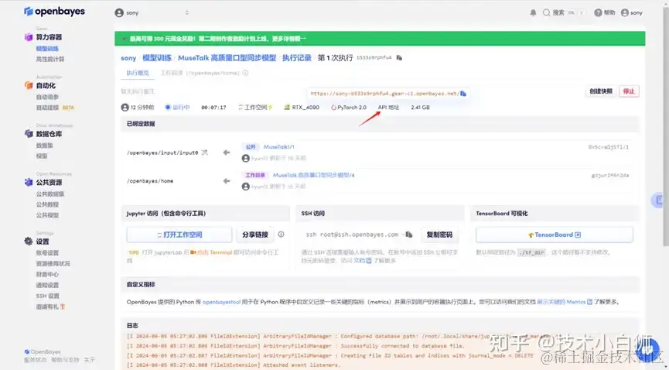Open the 服务状态 footer link
This screenshot has width=669, height=370.
click(36, 360)
